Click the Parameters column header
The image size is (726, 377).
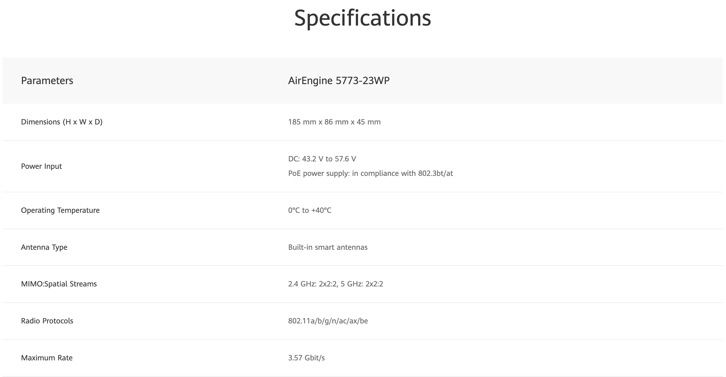(x=47, y=81)
